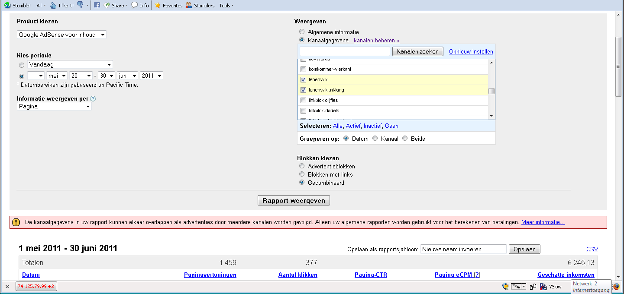This screenshot has width=624, height=294.
Task: Open the end month dropdown showing jun
Action: (x=127, y=76)
